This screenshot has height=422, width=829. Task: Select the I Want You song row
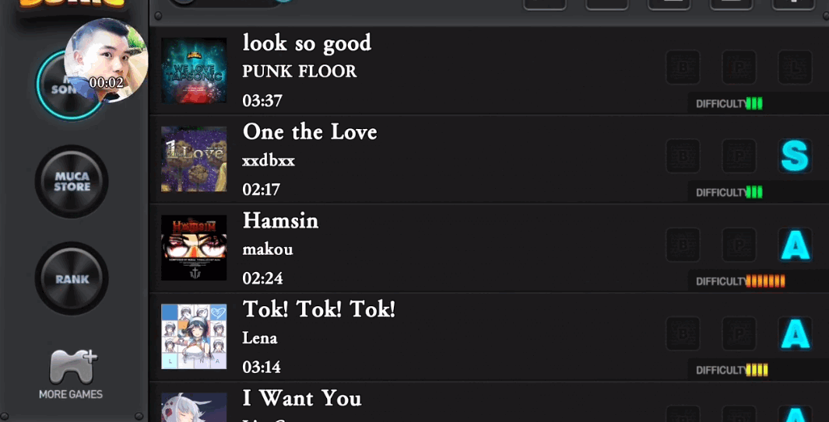coord(489,403)
